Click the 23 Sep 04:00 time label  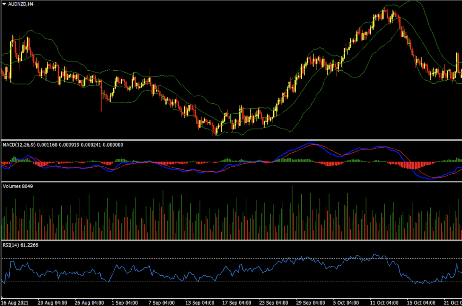click(274, 302)
